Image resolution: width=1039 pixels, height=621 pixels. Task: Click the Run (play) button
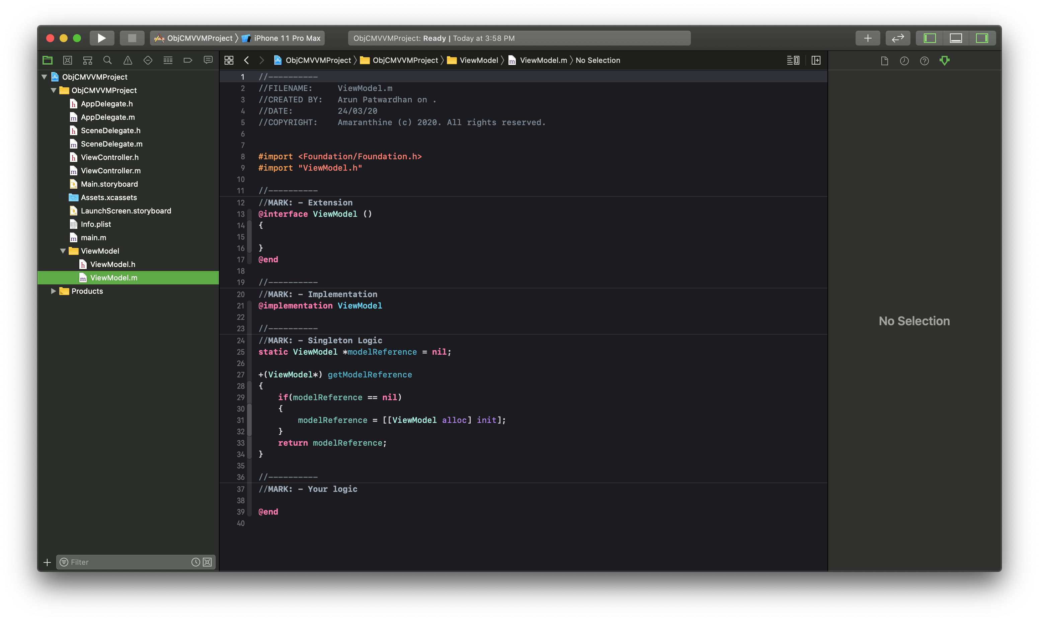tap(101, 38)
